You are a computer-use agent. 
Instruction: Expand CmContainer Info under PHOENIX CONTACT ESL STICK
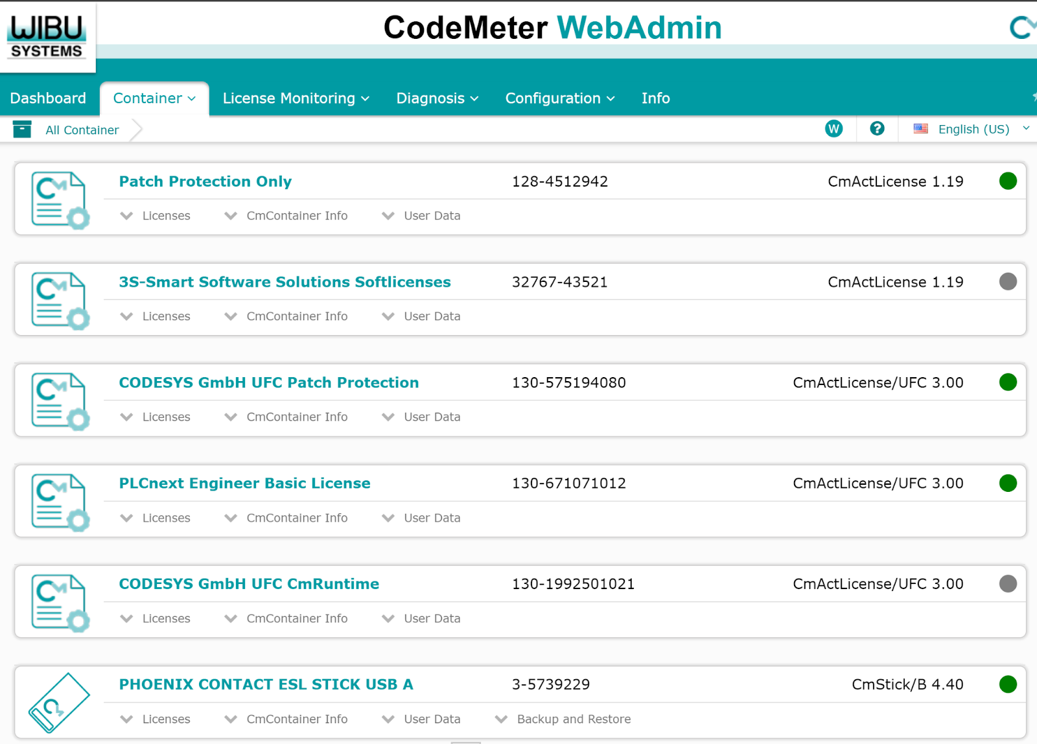tap(286, 719)
